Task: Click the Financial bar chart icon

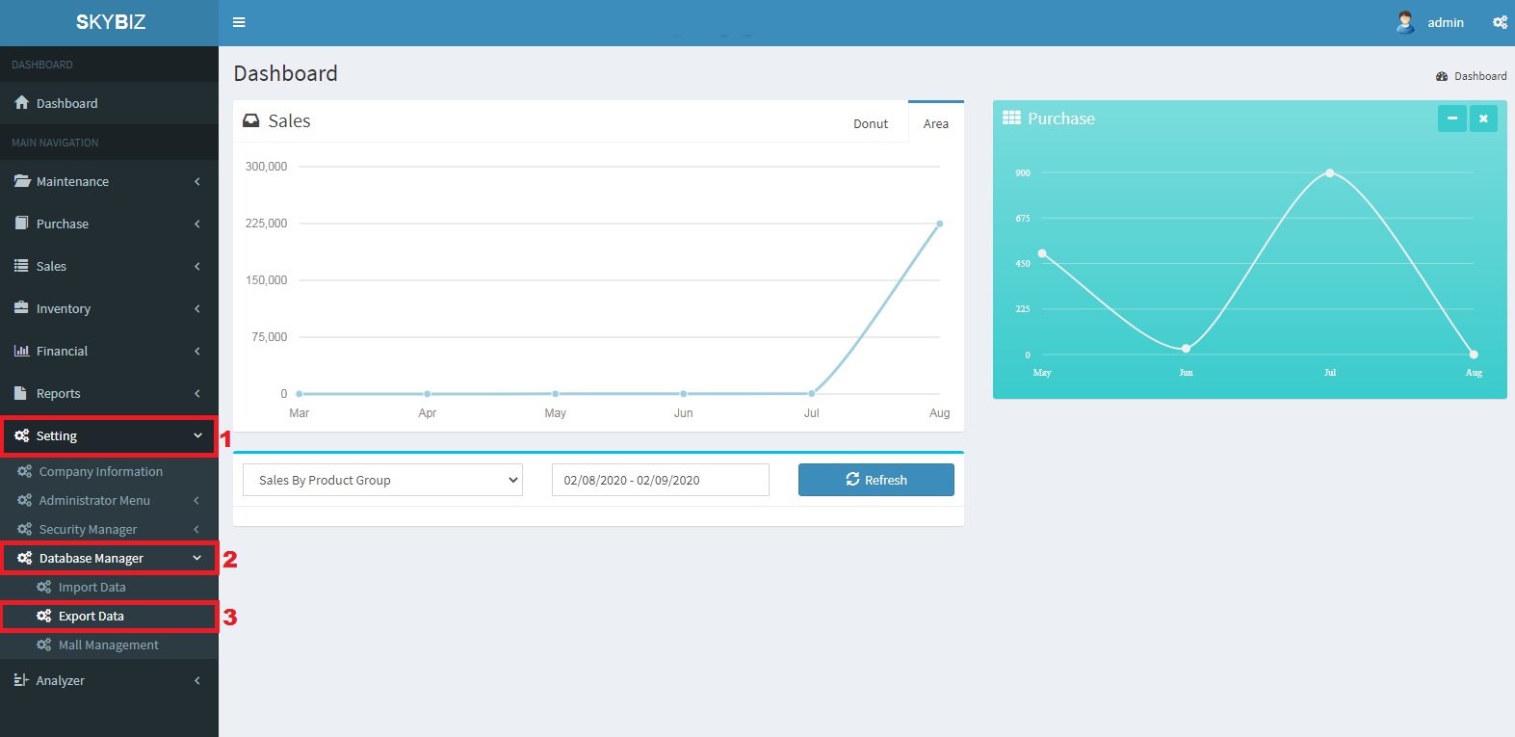Action: pos(22,351)
